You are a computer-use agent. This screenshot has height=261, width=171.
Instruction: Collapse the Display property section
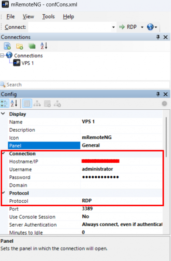point(3,114)
